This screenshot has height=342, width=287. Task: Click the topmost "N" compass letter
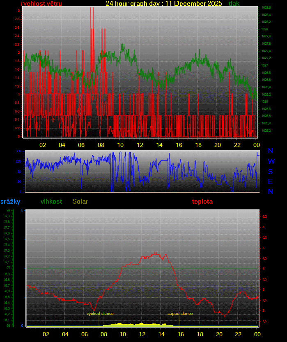coord(271,151)
